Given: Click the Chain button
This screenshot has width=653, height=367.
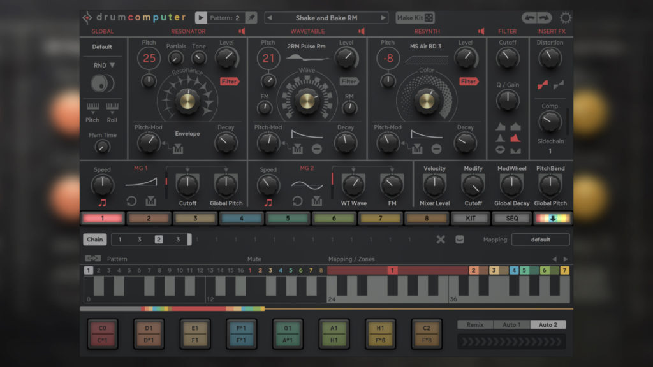Looking at the screenshot, I should (94, 240).
